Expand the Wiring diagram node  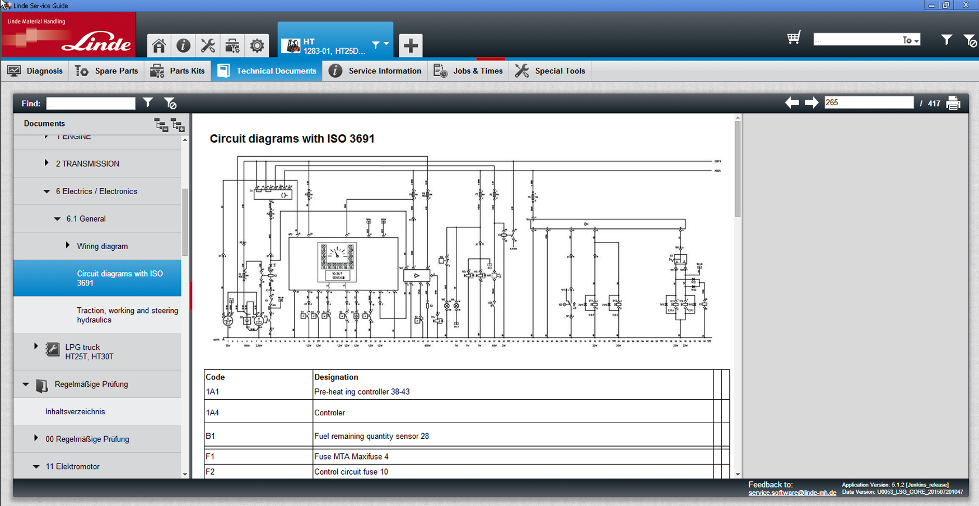click(x=68, y=245)
